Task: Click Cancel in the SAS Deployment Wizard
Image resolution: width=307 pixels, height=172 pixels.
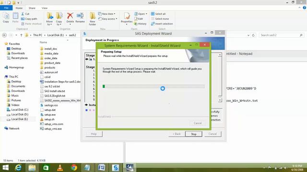Action: pos(213,134)
